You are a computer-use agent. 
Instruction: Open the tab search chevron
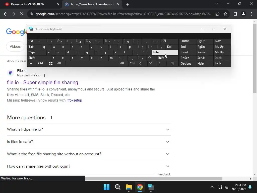point(217,4)
